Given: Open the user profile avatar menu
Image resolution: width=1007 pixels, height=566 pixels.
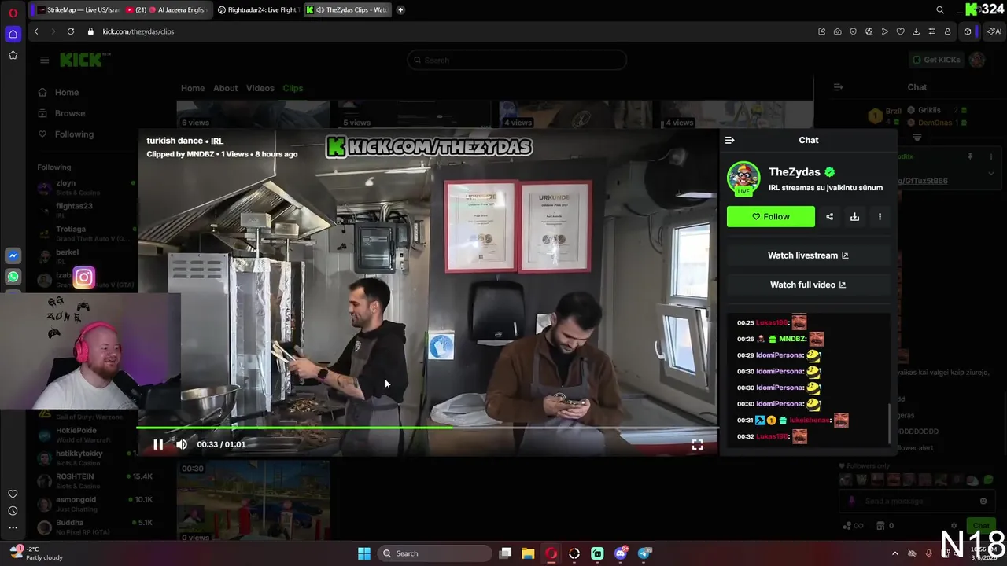Looking at the screenshot, I should (x=978, y=60).
